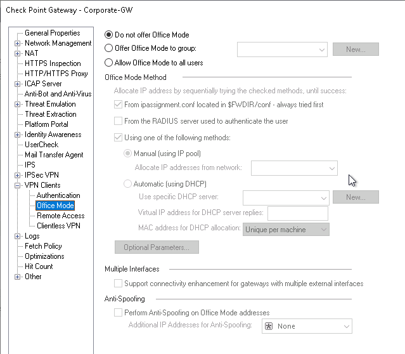Choose Automatic (using DHCP) radio button

pos(127,184)
